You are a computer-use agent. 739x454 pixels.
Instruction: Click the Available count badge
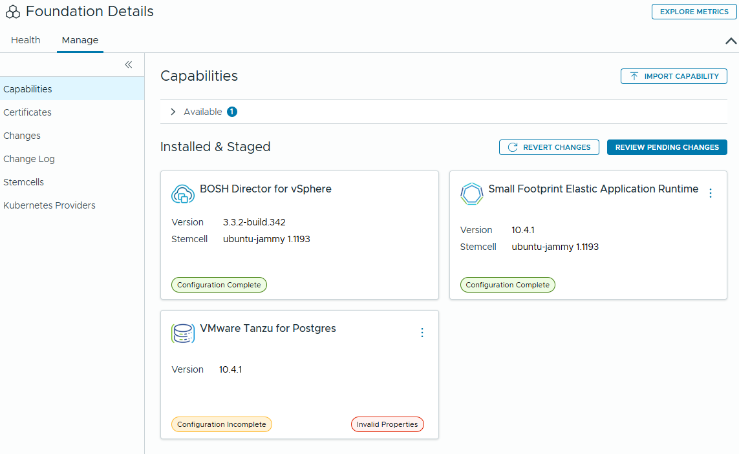coord(232,112)
